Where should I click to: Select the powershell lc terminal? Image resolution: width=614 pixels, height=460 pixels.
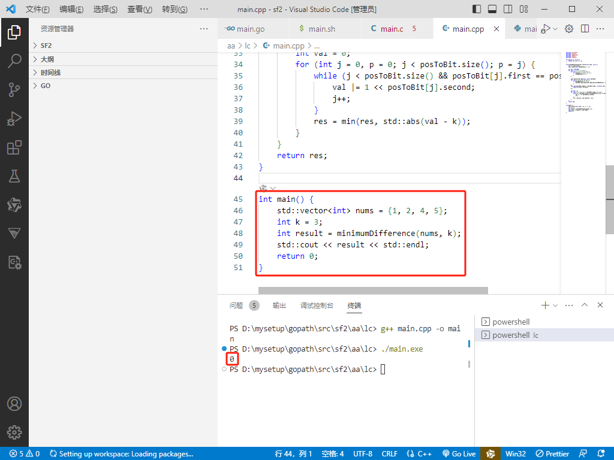[x=544, y=335]
